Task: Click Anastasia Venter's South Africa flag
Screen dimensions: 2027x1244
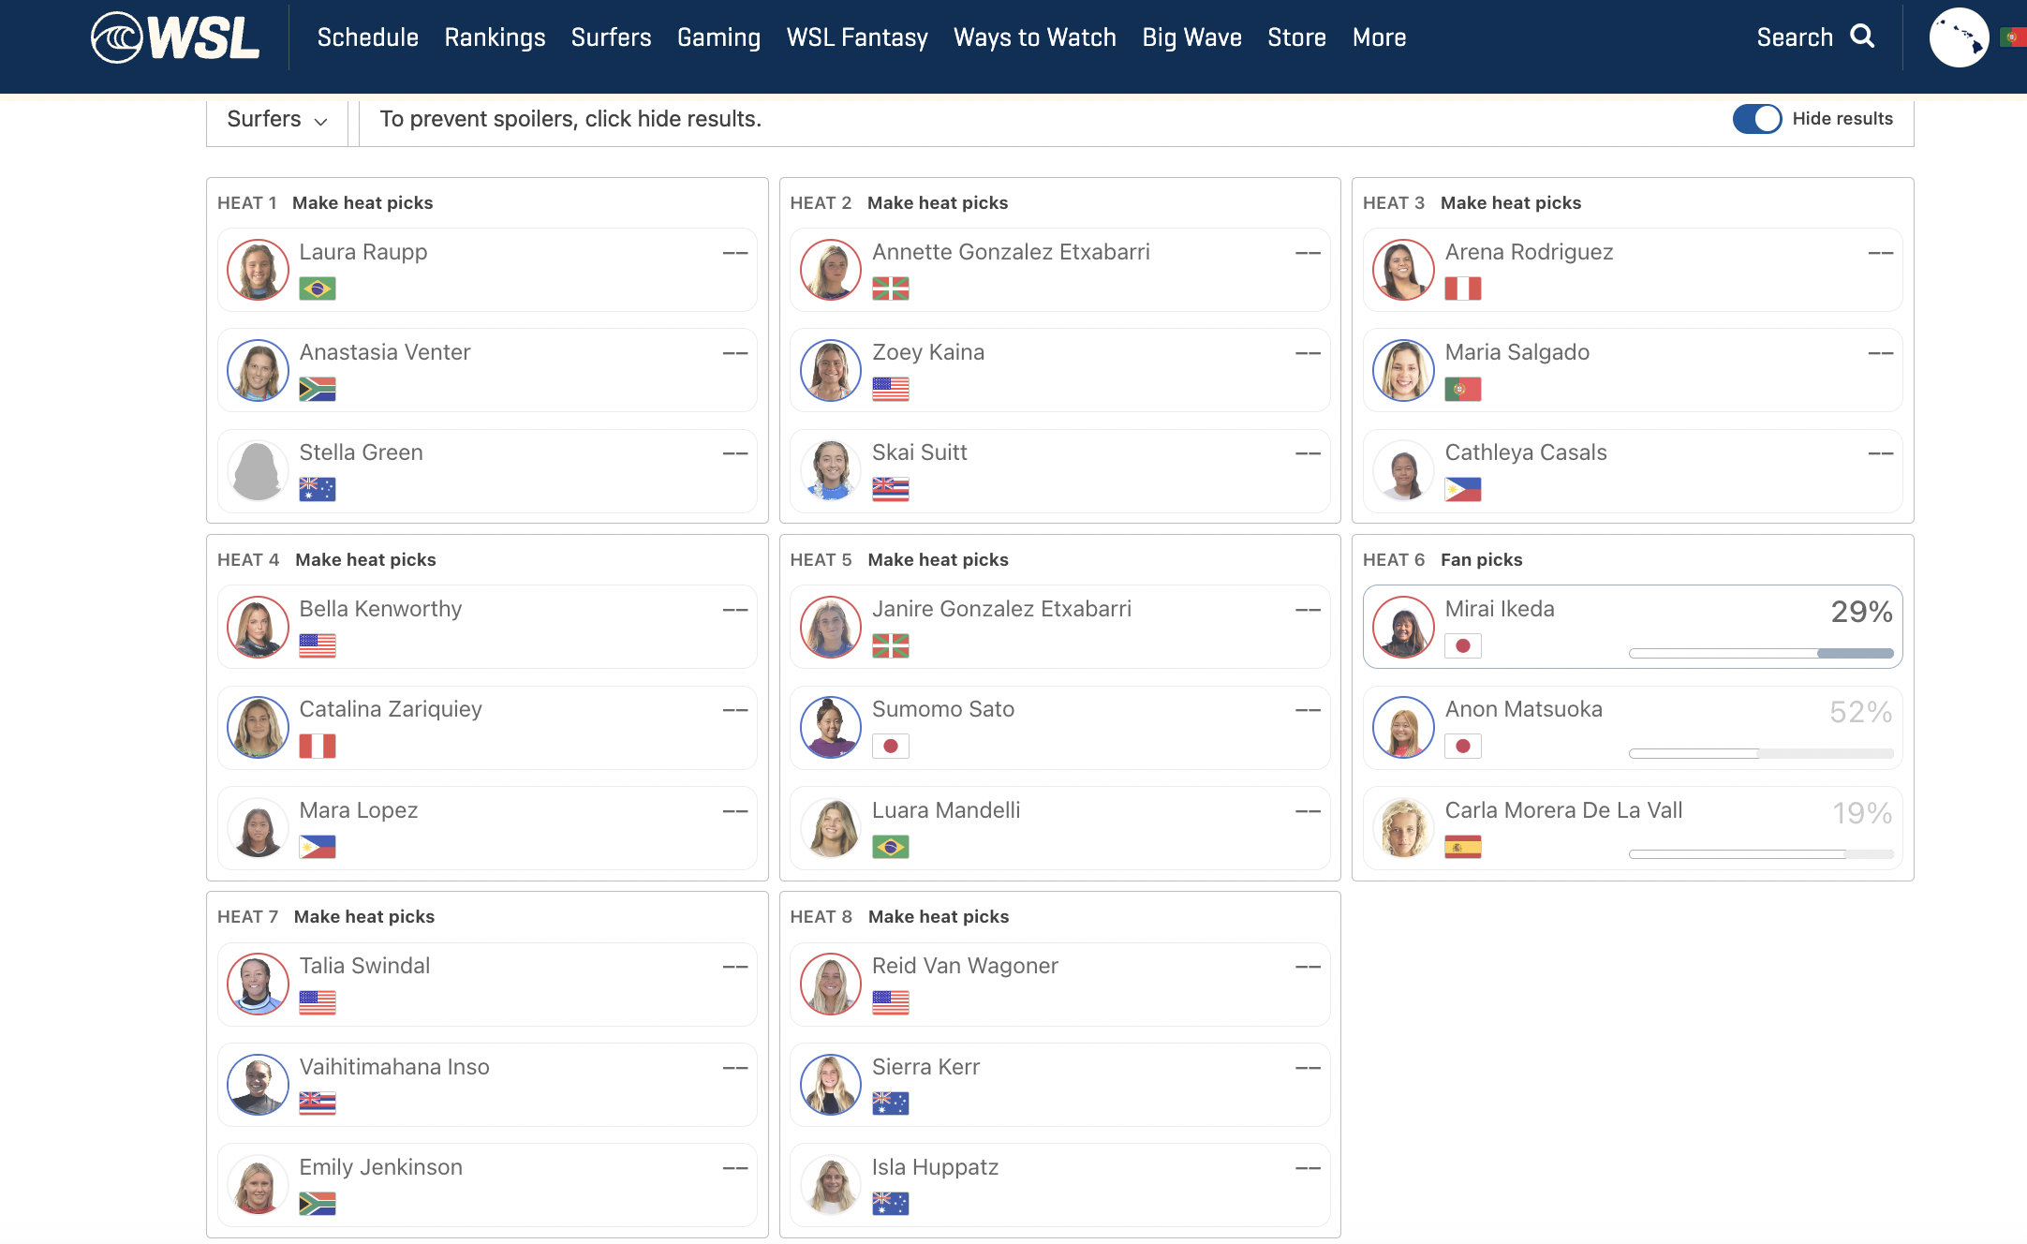Action: point(318,389)
